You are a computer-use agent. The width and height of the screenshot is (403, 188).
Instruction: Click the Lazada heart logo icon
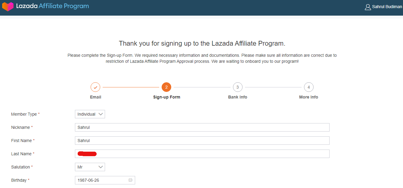click(8, 6)
